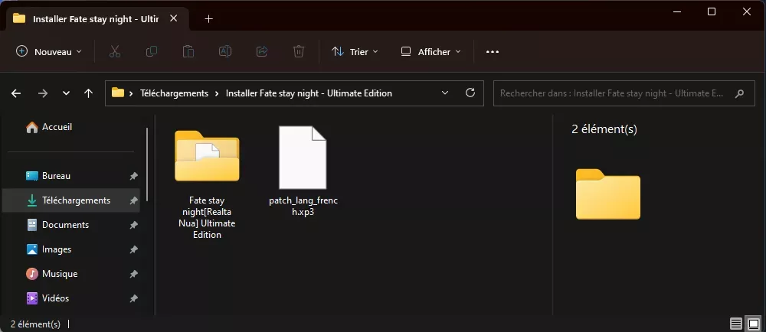
Task: Click pin icon next to Images
Action: (x=133, y=249)
